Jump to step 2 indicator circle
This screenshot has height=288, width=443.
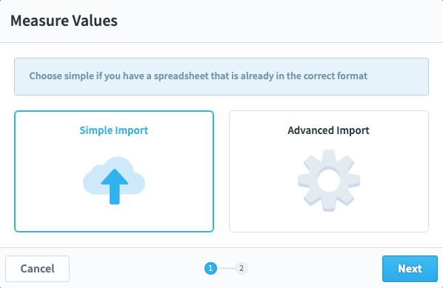coord(242,268)
